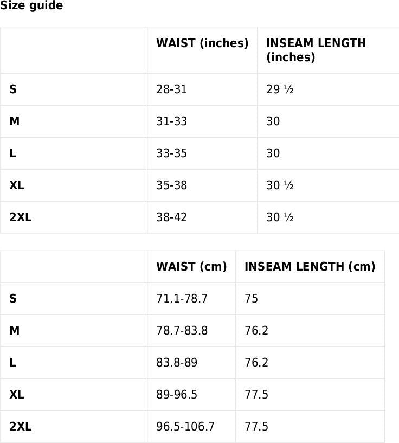Click the "INSEAM LENGTH (cm)" column header
399x443 pixels.
[310, 267]
